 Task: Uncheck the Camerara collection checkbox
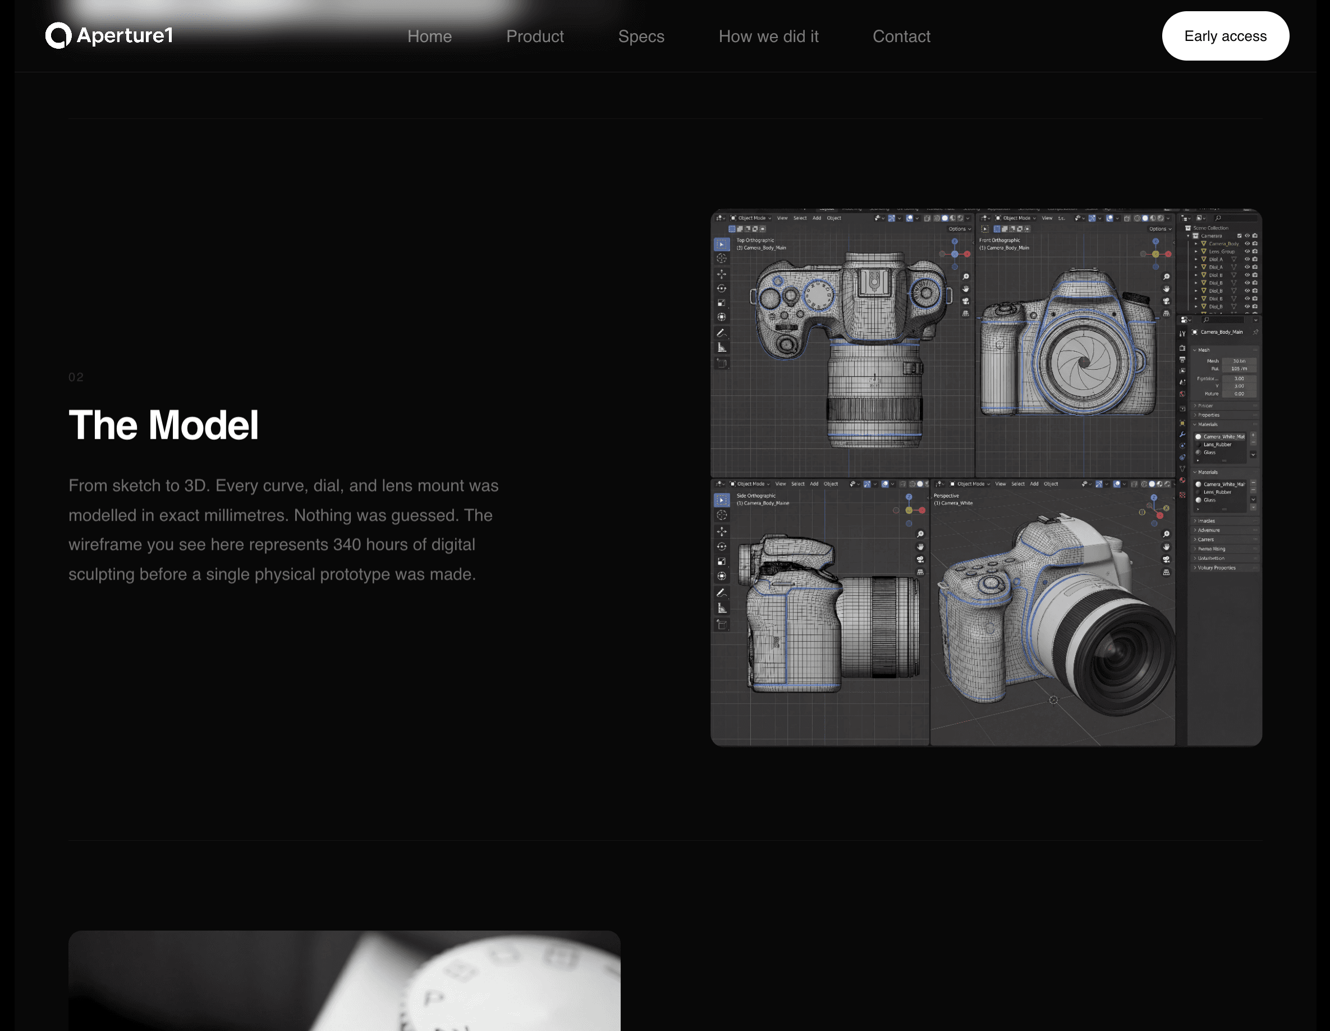pyautogui.click(x=1239, y=236)
